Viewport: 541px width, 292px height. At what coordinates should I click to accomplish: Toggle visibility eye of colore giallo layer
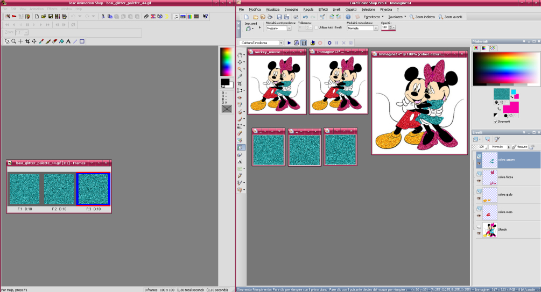coord(479,198)
